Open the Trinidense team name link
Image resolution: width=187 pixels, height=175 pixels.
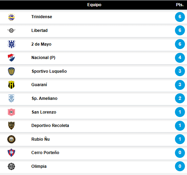tap(42, 17)
